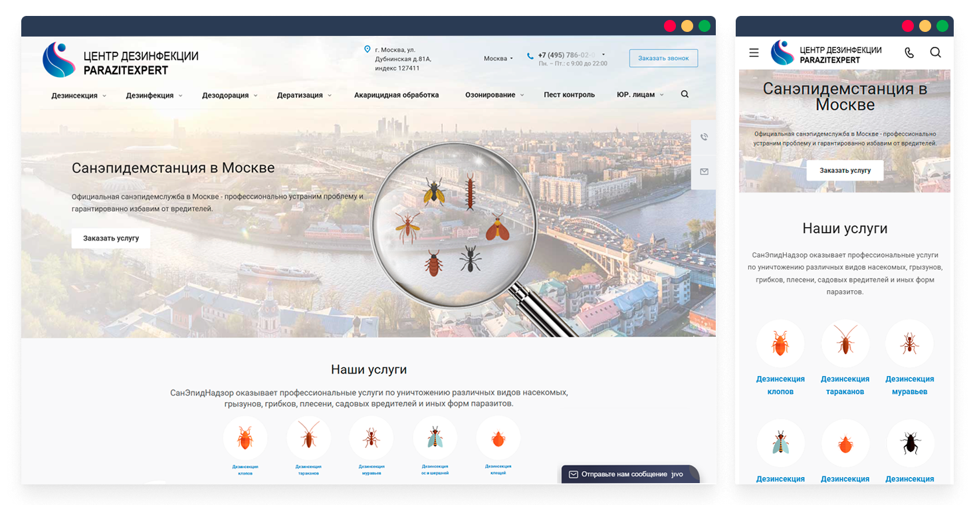The image size is (975, 505).
Task: Open the hamburger menu in mobile view
Action: tap(754, 52)
